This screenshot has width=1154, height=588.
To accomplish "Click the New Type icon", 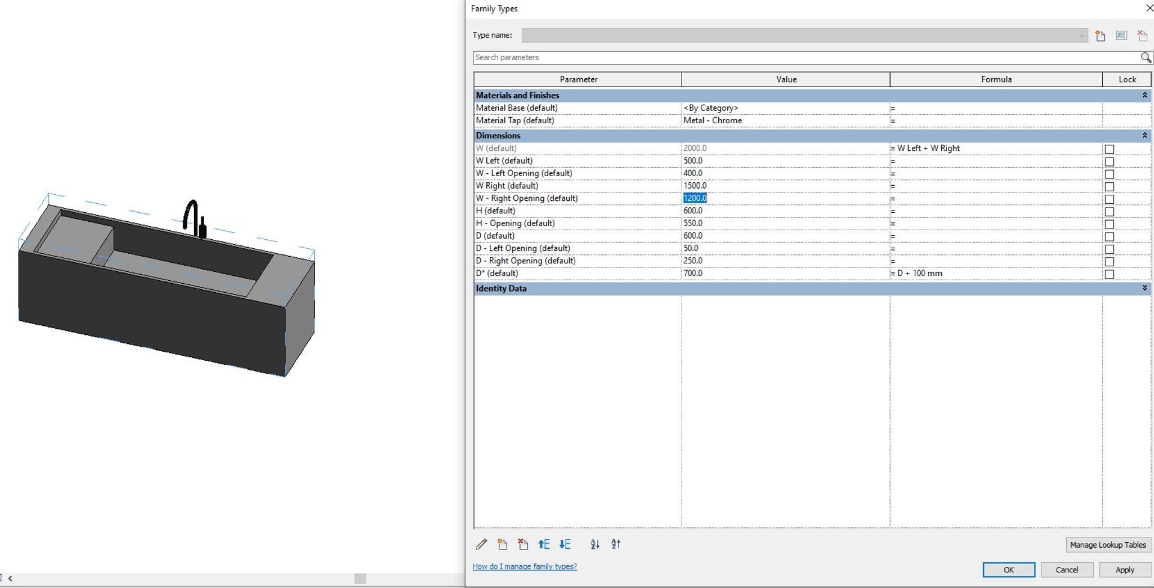I will (x=1100, y=35).
